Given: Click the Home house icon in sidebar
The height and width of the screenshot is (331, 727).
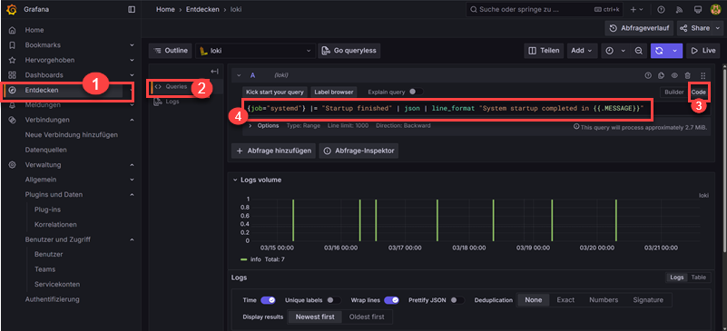Looking at the screenshot, I should tap(13, 30).
